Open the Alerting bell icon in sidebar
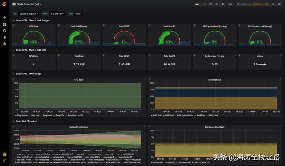285x166 pixels. [x=4, y=37]
